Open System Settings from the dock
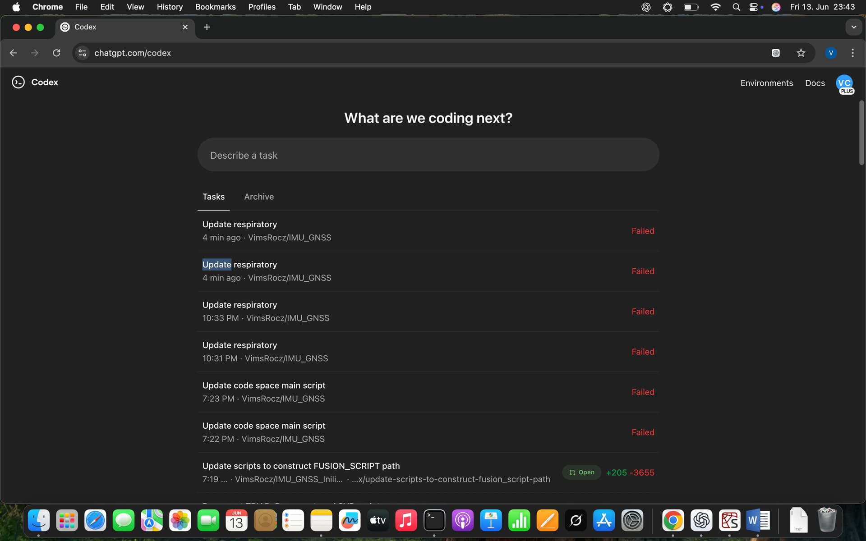Screen dimensions: 866x541 click(632, 520)
